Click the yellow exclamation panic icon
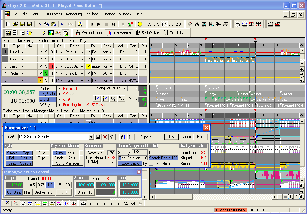 pos(140,24)
